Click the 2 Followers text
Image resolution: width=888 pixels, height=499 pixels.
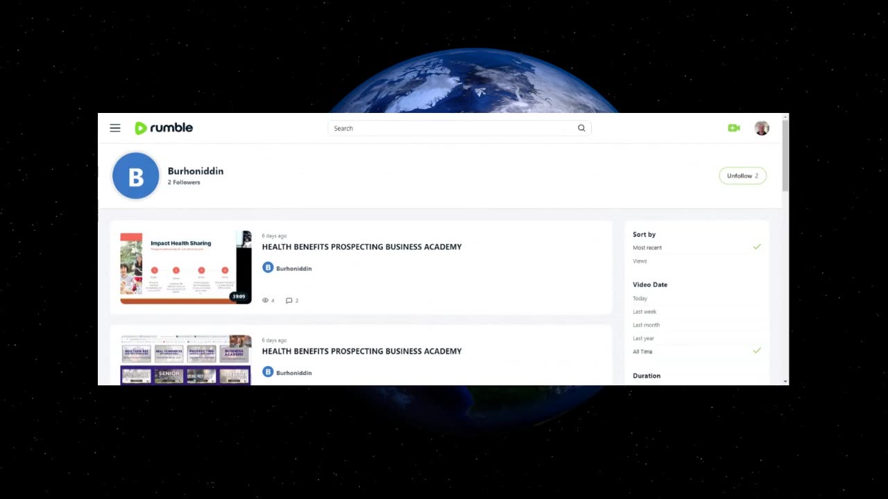(184, 183)
